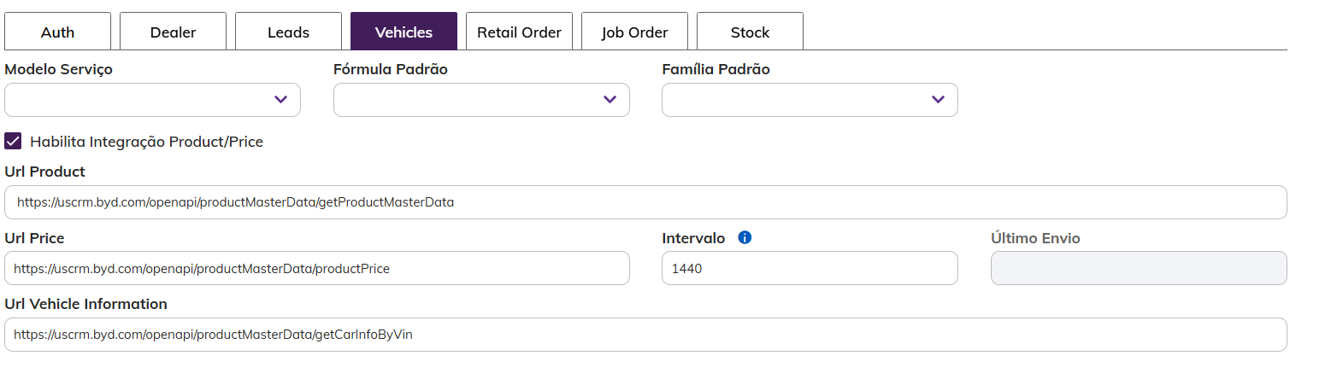Focus the Url Price text field
The width and height of the screenshot is (1343, 373).
316,268
